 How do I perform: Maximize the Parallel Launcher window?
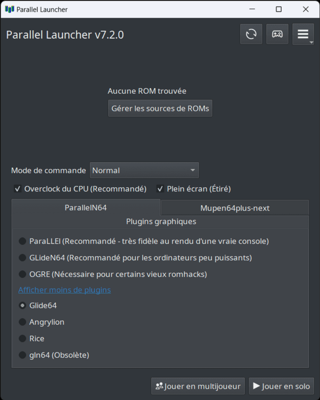click(x=278, y=9)
